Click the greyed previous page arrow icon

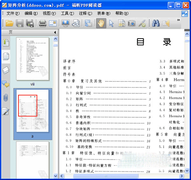click(166, 23)
